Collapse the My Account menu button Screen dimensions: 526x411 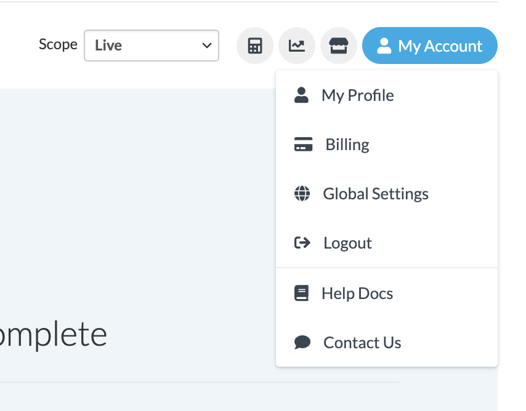[x=430, y=46]
